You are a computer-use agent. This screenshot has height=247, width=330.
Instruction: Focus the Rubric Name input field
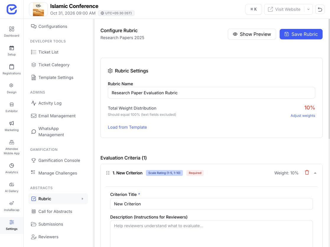click(211, 93)
